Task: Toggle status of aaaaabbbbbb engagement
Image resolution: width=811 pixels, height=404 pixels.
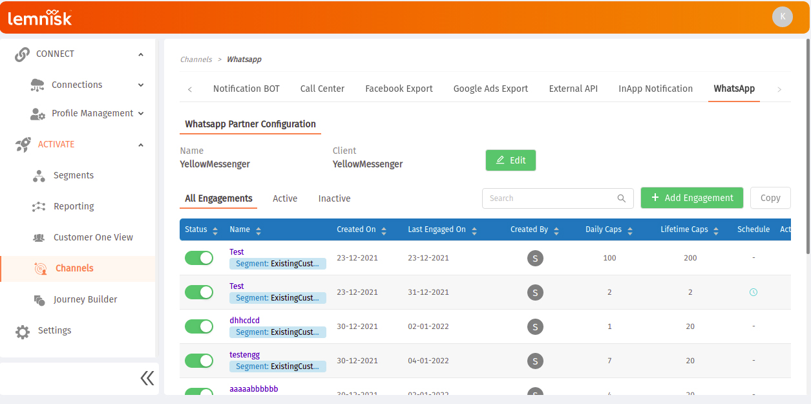Action: coord(199,392)
